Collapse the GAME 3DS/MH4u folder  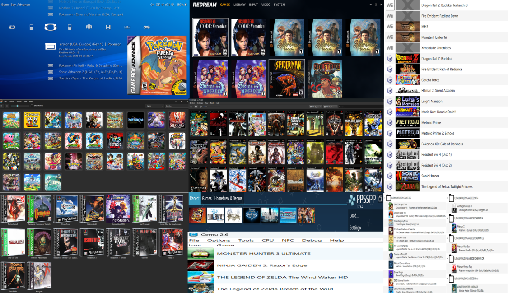[x=447, y=279]
